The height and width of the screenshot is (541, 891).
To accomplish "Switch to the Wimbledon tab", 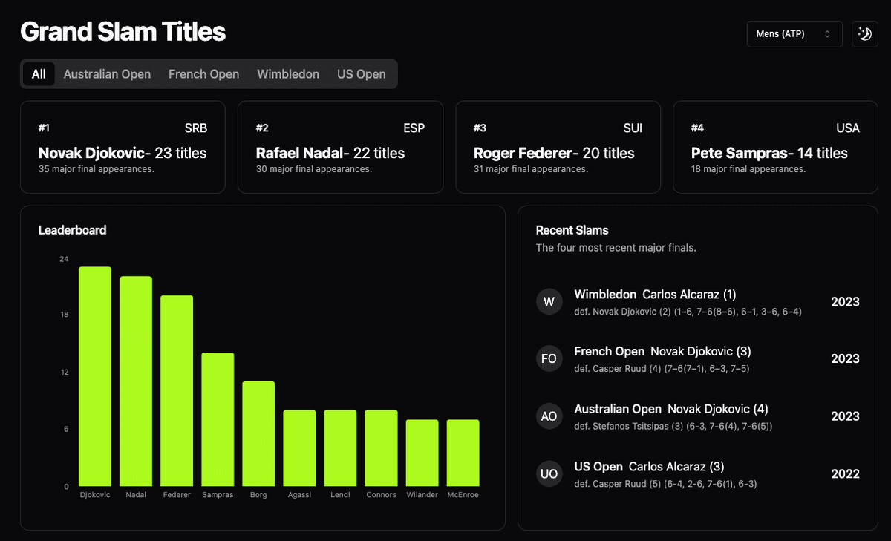I will pos(288,74).
